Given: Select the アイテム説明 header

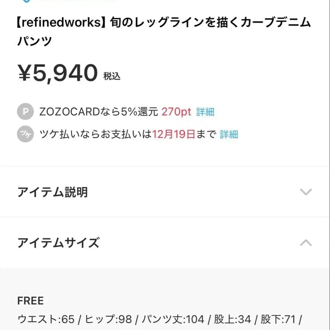Looking at the screenshot, I should (53, 192).
